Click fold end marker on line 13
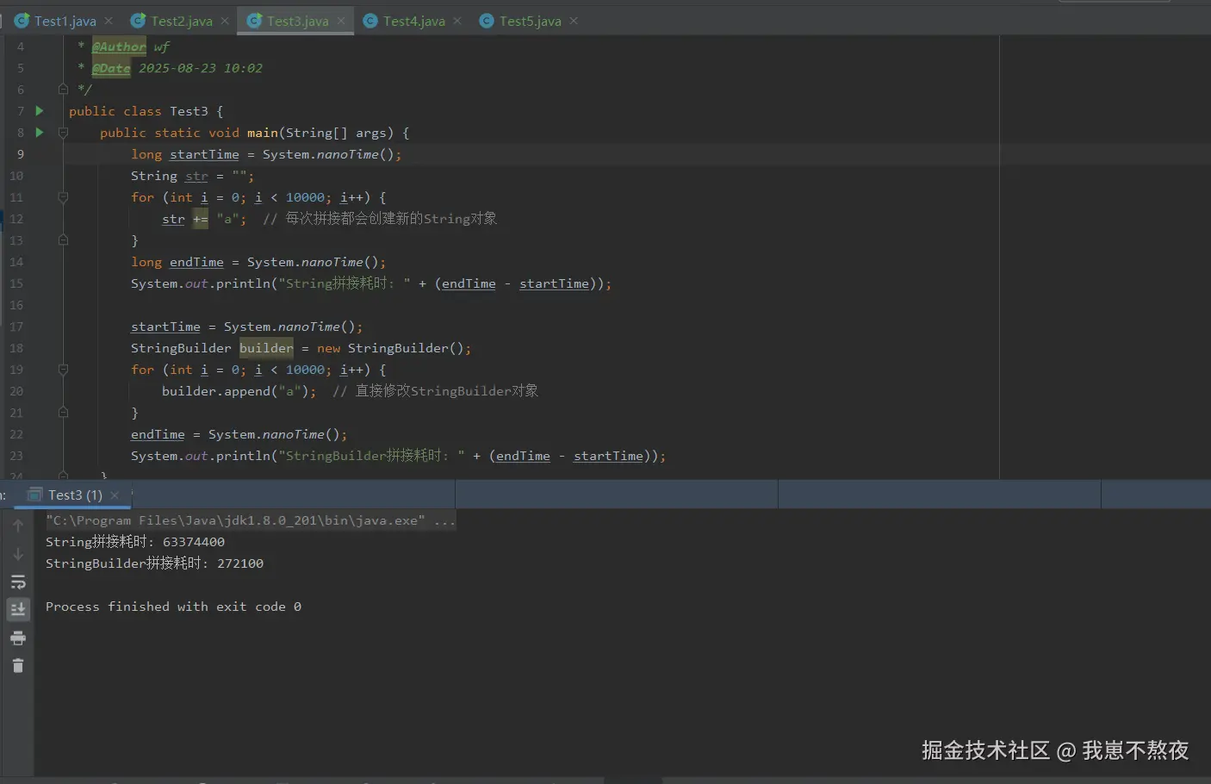1211x784 pixels. tap(63, 240)
